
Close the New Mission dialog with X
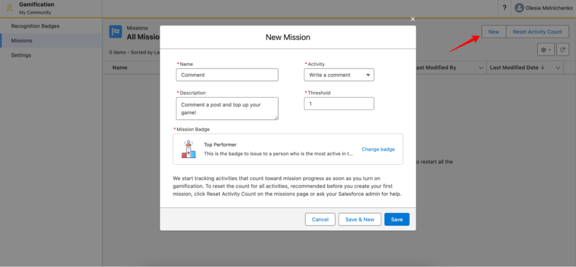[x=412, y=19]
